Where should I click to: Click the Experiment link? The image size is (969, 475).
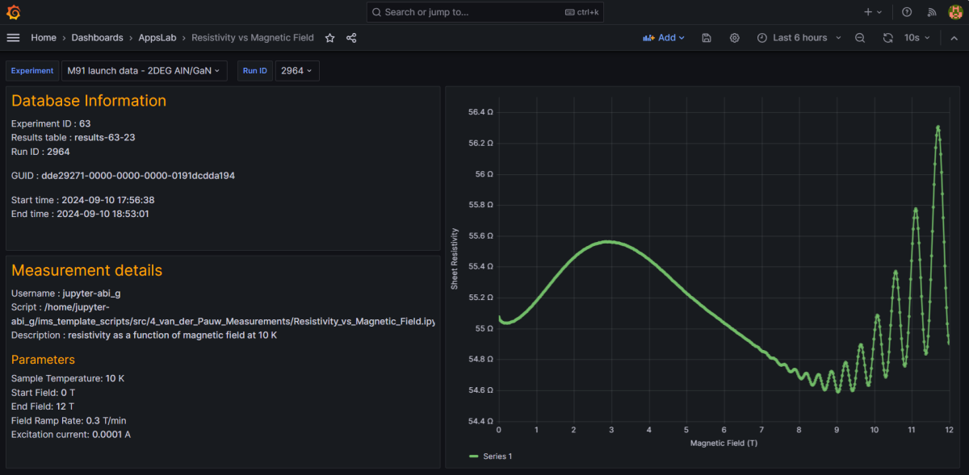click(32, 70)
